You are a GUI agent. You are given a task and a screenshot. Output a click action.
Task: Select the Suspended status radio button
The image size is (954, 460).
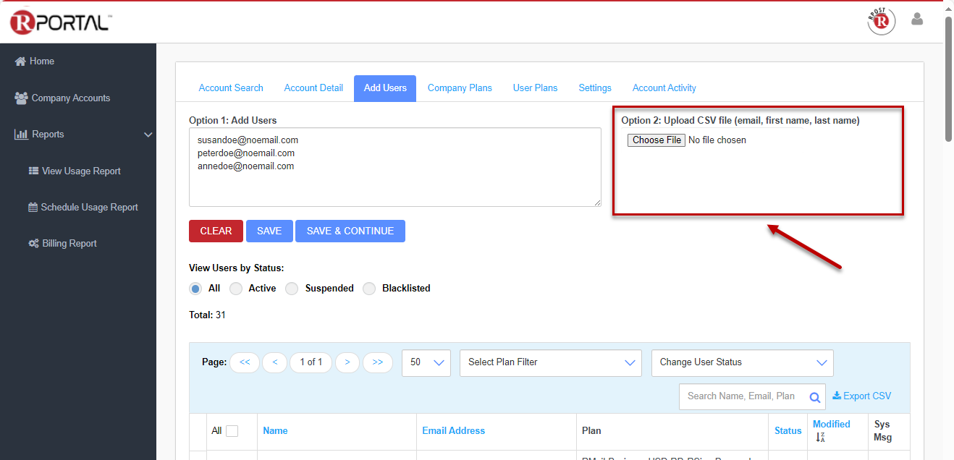[x=292, y=289]
